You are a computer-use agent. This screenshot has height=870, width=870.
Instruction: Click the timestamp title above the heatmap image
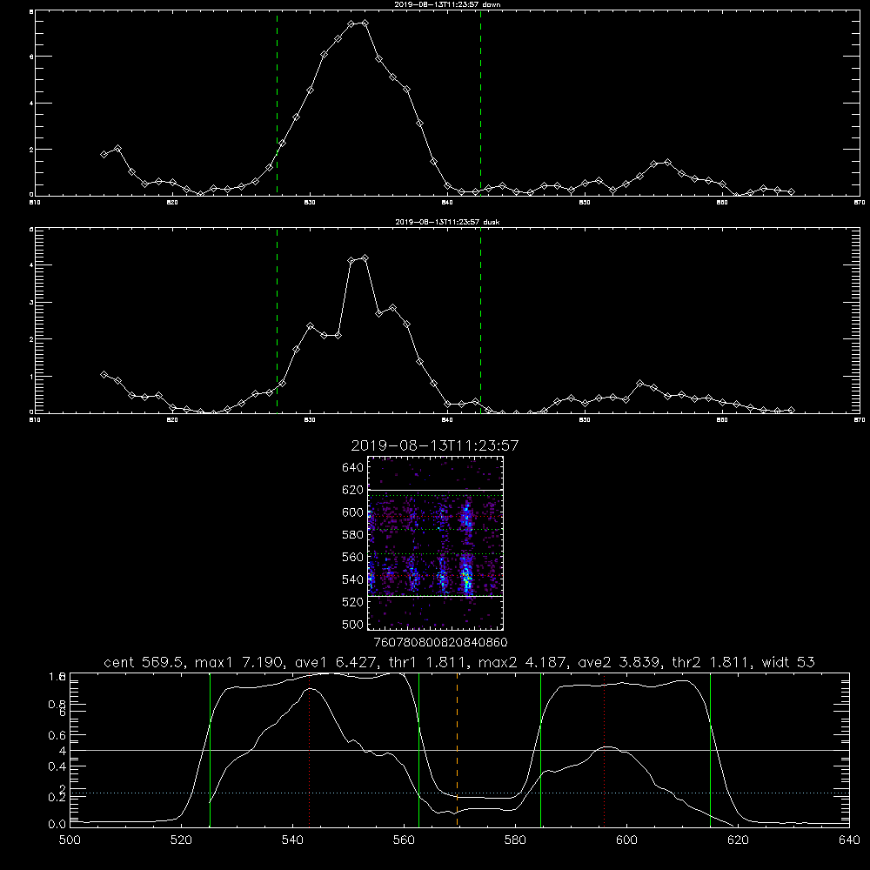(x=434, y=445)
